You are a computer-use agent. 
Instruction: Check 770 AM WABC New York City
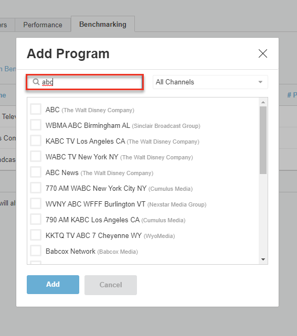(36, 188)
